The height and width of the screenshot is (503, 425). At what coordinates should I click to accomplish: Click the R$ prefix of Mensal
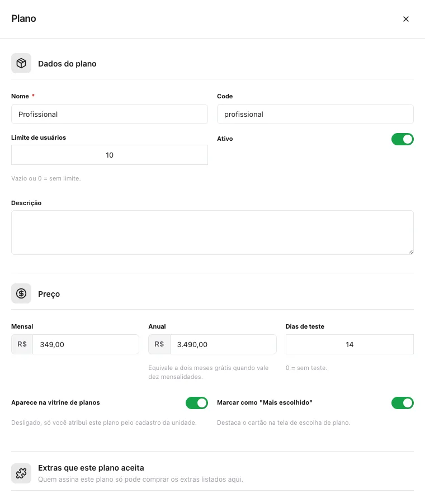tap(22, 344)
